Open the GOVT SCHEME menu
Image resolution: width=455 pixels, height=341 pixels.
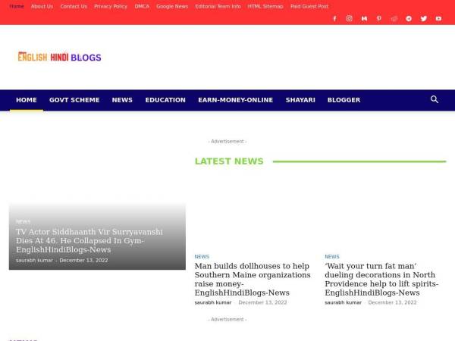tap(74, 100)
